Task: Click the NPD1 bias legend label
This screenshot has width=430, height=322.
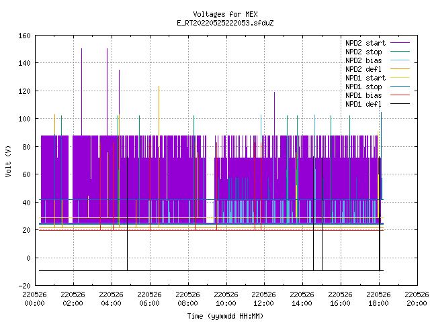Action: pos(363,95)
